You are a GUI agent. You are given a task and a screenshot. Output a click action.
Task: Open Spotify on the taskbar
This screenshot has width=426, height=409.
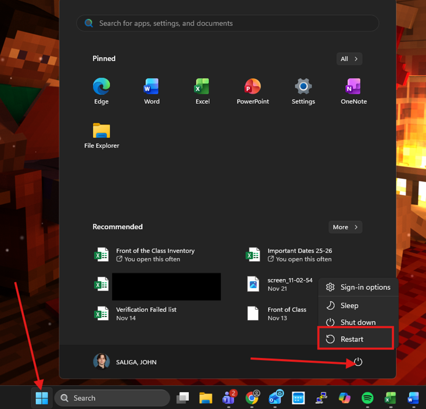(x=367, y=398)
